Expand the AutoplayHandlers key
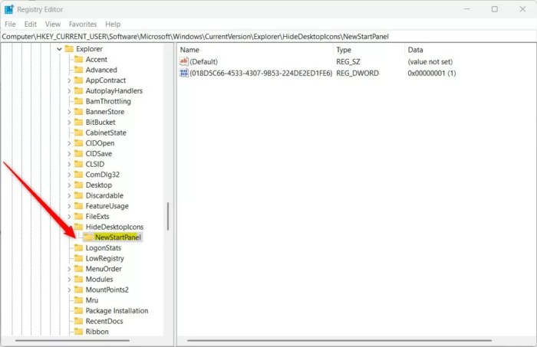The image size is (537, 347). 69,91
